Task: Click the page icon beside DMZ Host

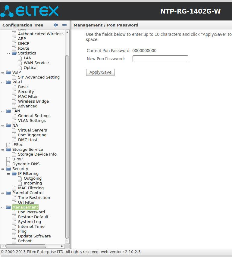Action: point(14,140)
